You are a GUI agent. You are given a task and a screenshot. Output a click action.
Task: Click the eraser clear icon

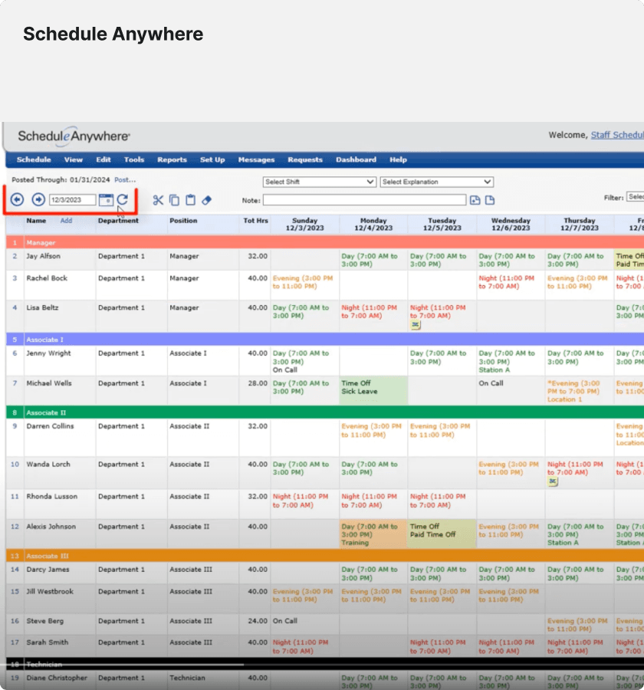pyautogui.click(x=206, y=200)
